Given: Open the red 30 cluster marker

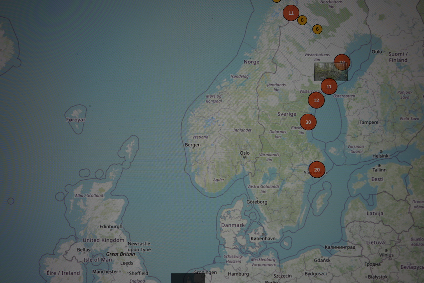Looking at the screenshot, I should (308, 122).
